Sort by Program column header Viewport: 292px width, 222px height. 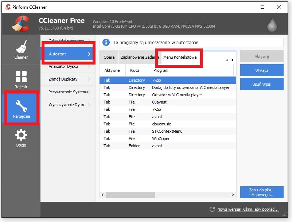[191, 70]
